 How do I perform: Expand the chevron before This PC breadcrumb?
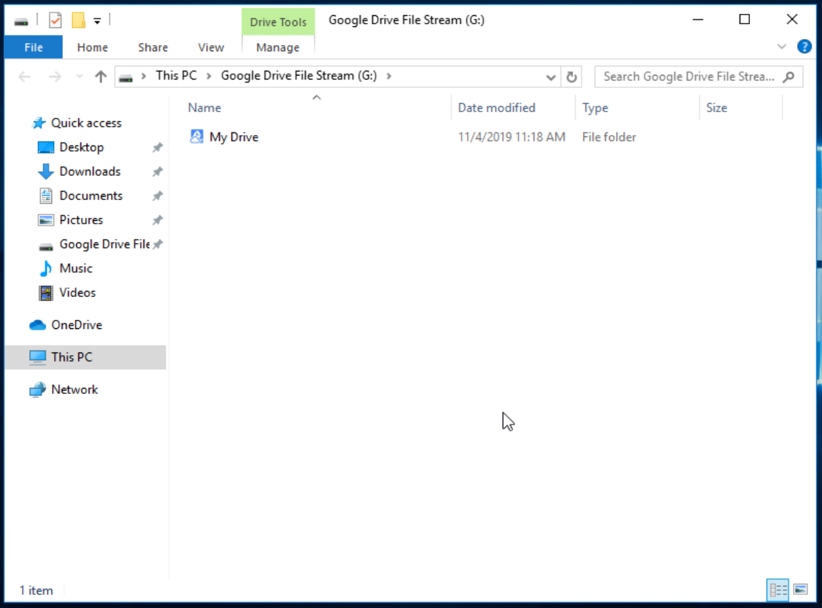click(143, 76)
